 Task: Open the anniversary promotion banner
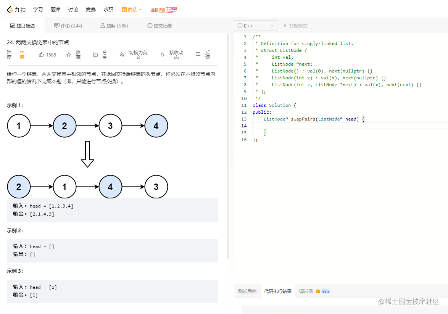164,10
